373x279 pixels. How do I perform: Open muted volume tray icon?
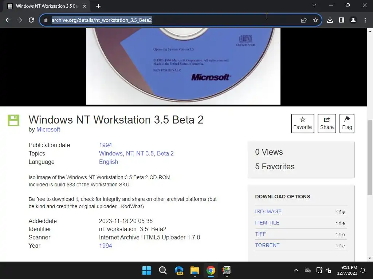coord(329,270)
